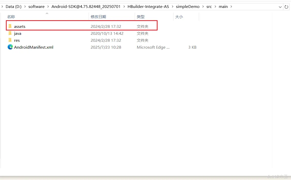Sort by 类型 column header
This screenshot has width=291, height=180.
[x=140, y=17]
